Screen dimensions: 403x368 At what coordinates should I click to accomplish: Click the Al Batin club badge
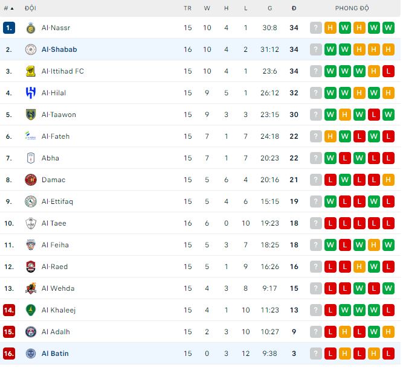pos(31,354)
